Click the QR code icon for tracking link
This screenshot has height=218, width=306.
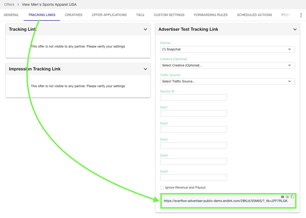click(287, 197)
